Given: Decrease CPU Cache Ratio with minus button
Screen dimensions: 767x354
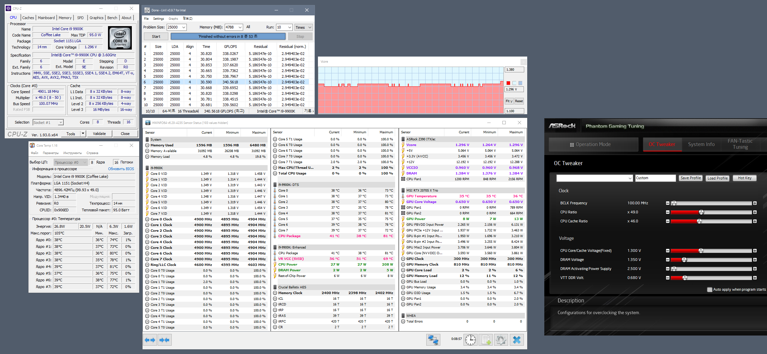Looking at the screenshot, I should [x=667, y=221].
